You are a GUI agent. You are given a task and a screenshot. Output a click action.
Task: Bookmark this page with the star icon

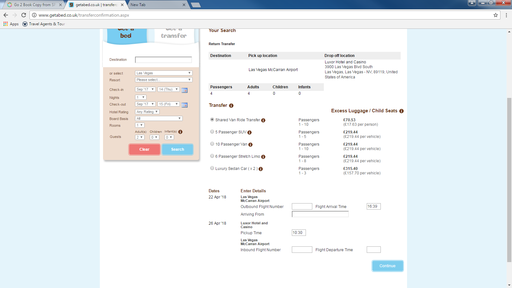coord(496,15)
